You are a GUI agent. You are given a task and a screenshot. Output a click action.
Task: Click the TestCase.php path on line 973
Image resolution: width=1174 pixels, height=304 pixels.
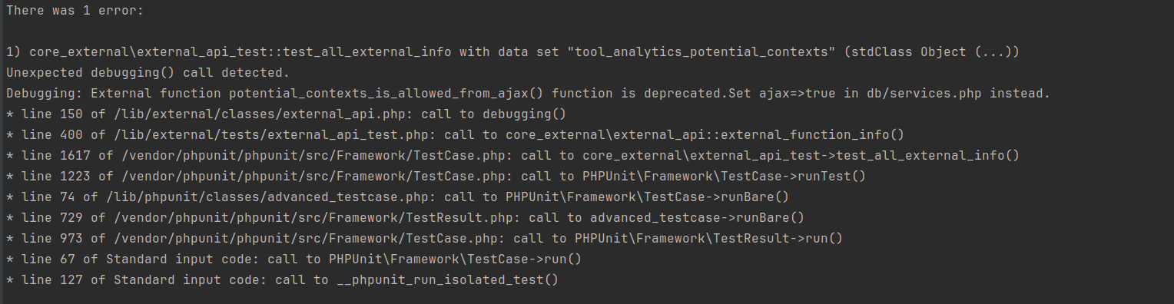click(306, 238)
